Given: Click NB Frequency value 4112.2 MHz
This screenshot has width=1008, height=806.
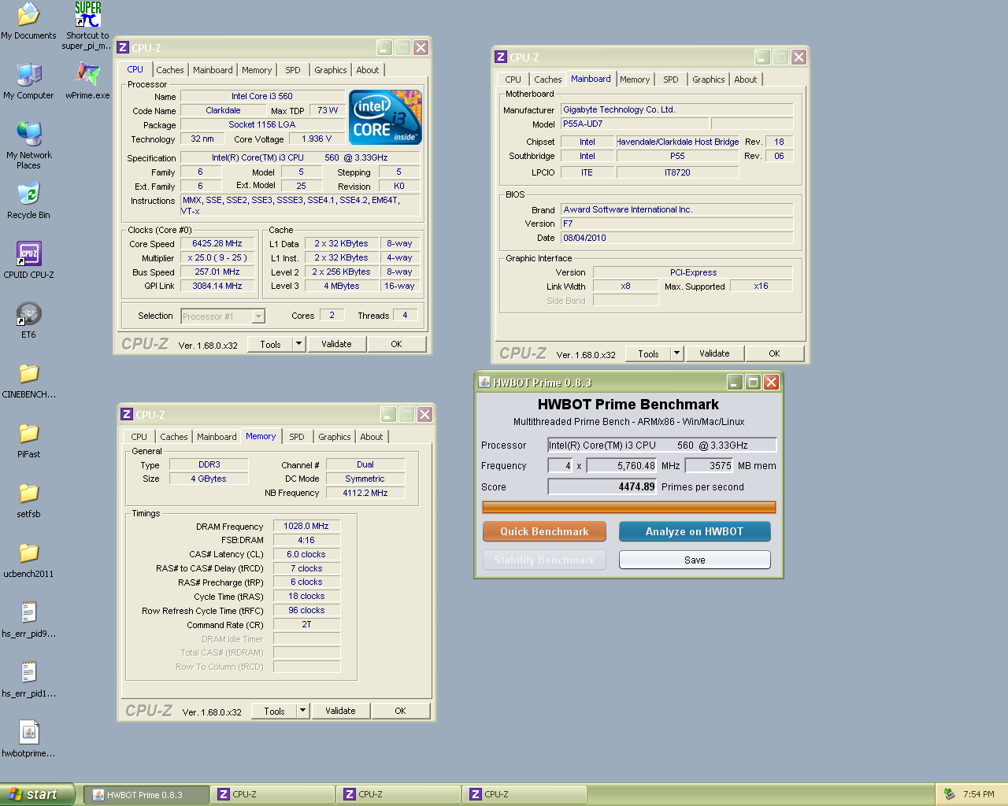Looking at the screenshot, I should click(365, 493).
